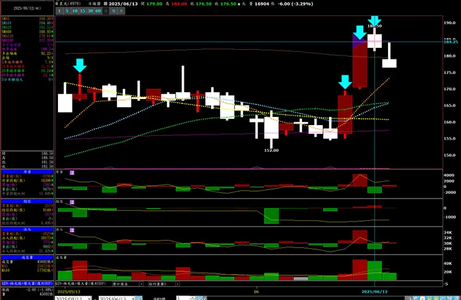Switch to the 1-minute chart interval

[x=59, y=11]
